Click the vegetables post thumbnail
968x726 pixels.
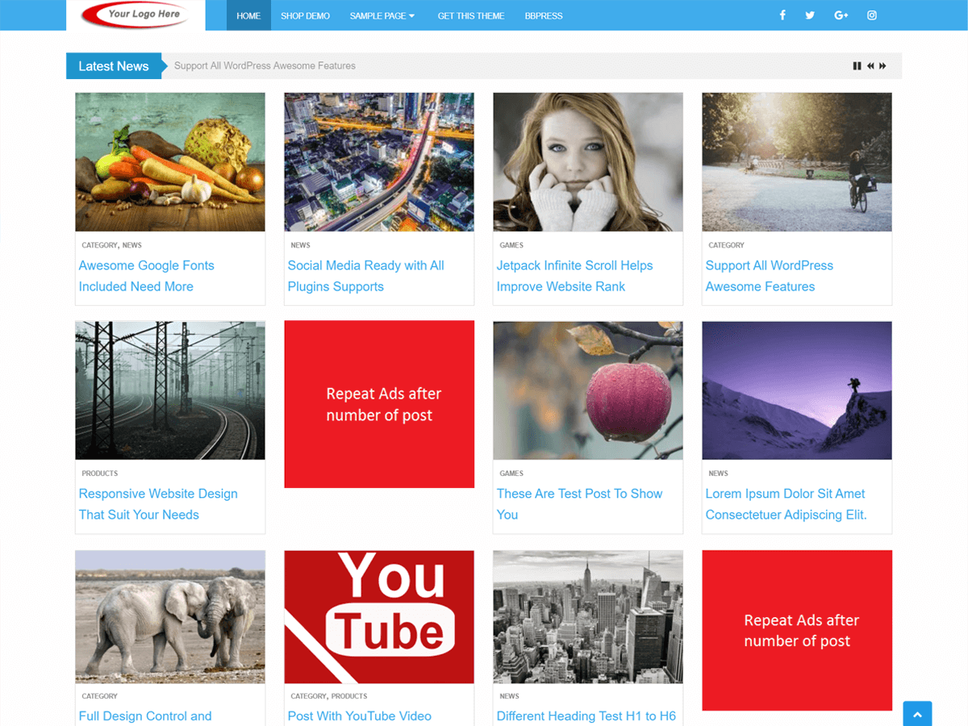(170, 162)
